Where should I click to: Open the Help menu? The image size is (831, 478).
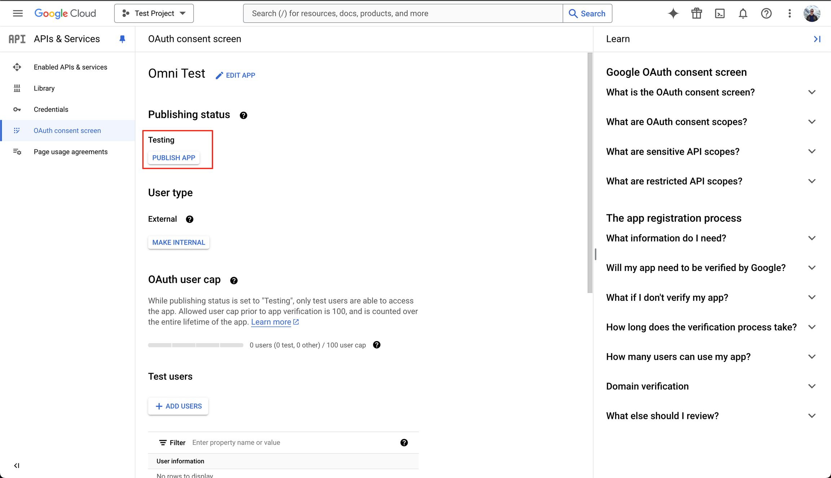tap(766, 13)
